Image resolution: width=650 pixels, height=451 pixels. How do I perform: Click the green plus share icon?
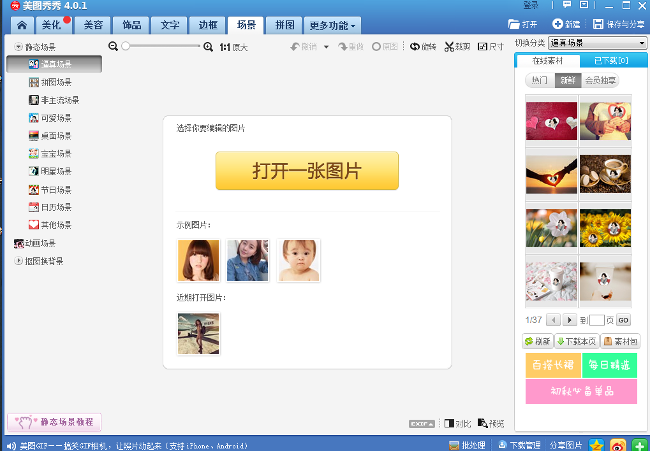click(x=640, y=445)
